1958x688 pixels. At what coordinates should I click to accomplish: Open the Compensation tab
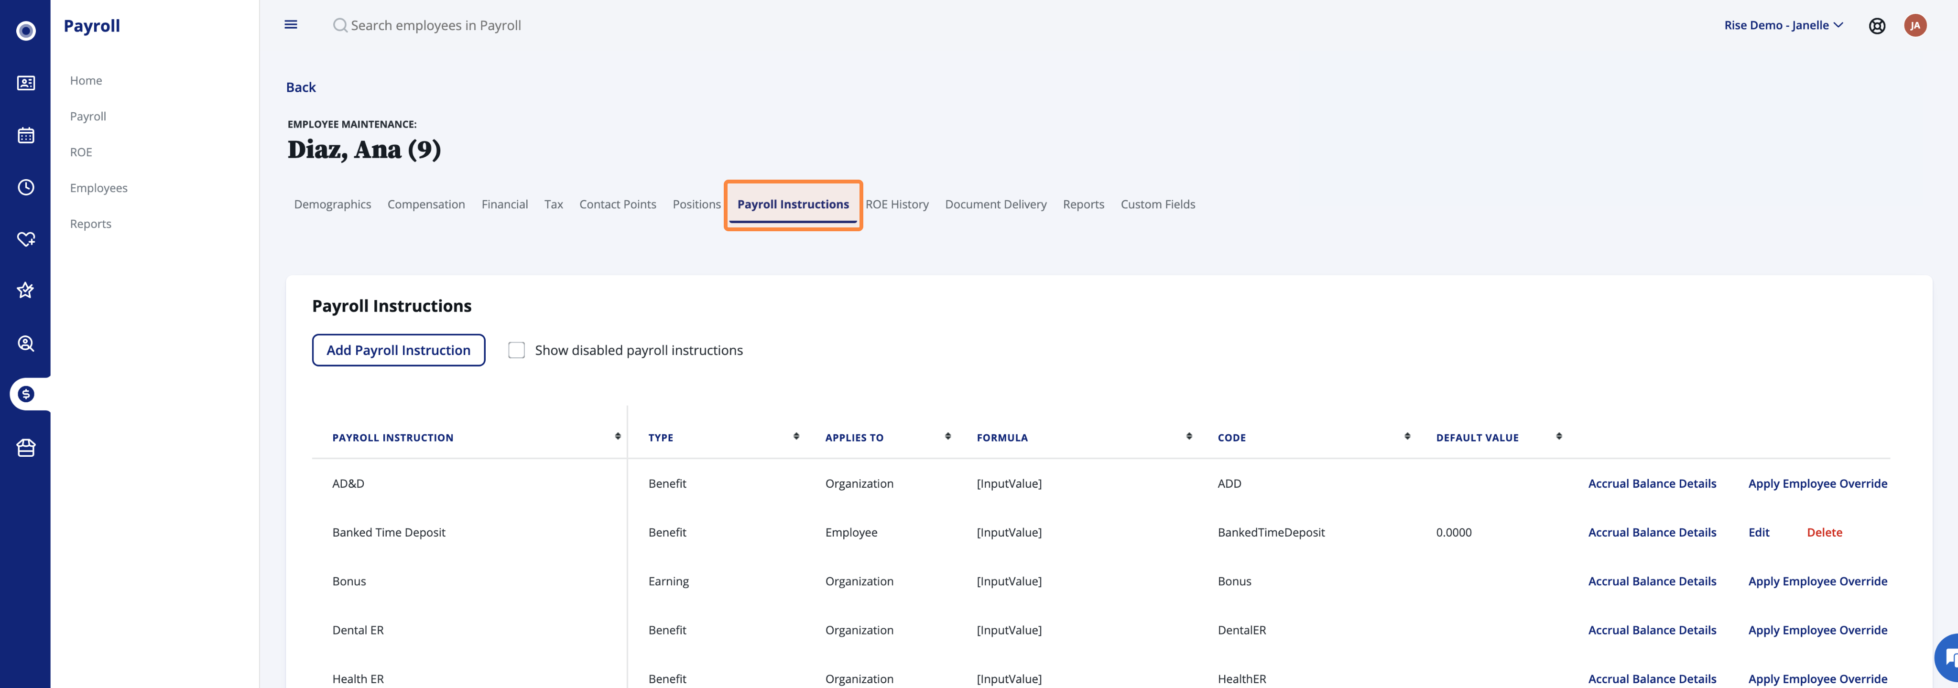click(x=425, y=204)
